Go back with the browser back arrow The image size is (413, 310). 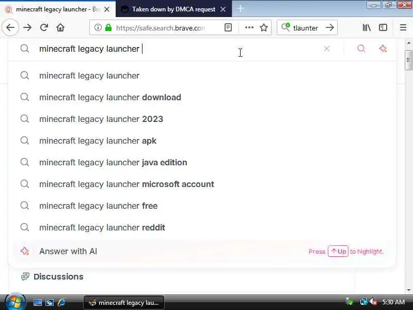coord(10,27)
